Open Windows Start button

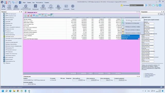pyautogui.click(x=3, y=91)
